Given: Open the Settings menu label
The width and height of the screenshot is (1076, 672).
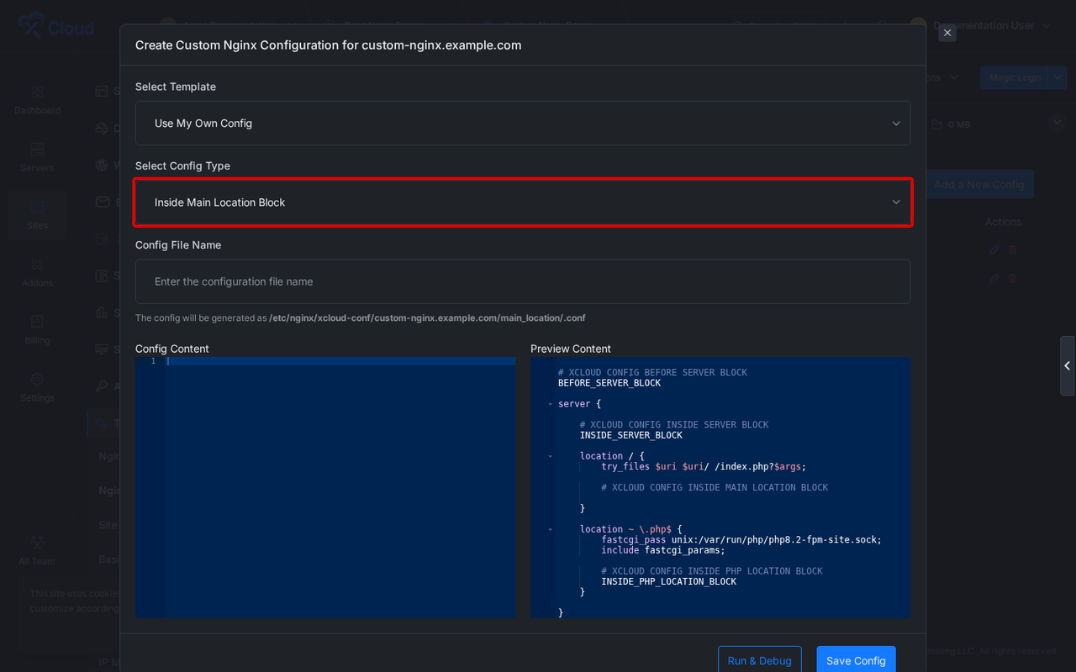Looking at the screenshot, I should pos(37,398).
